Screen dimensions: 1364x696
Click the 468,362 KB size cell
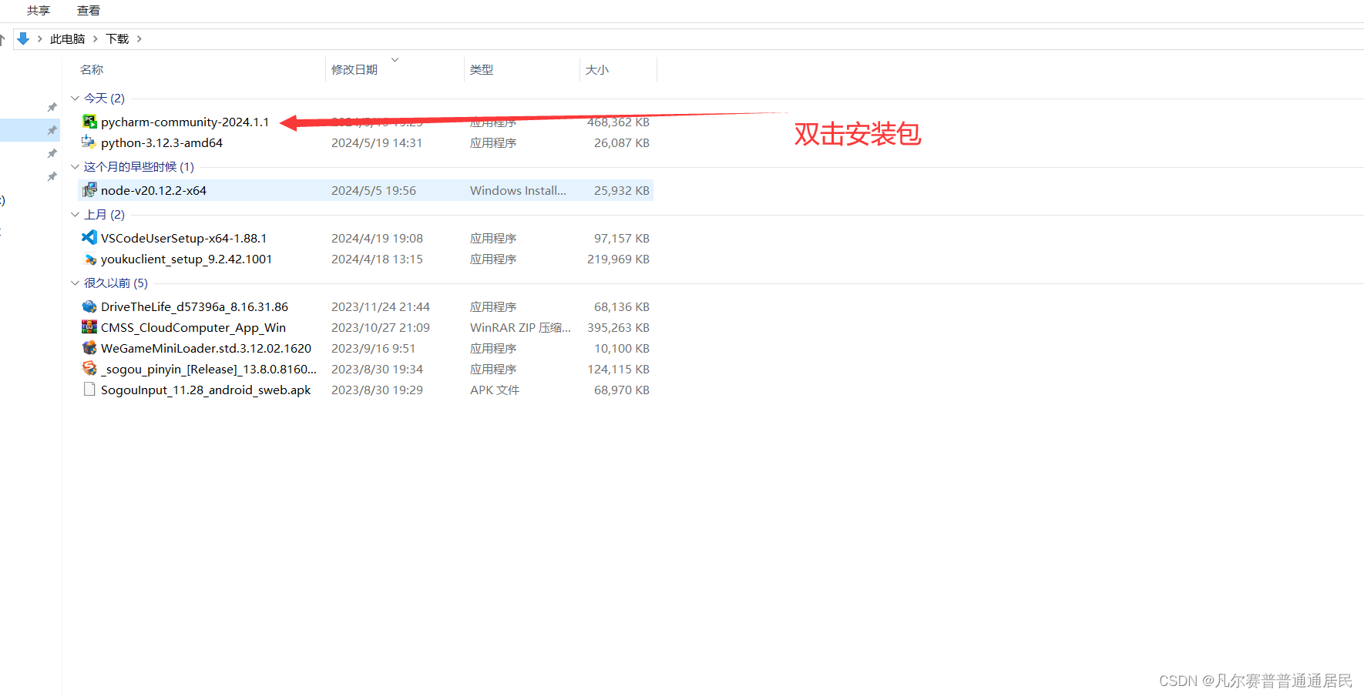click(x=618, y=122)
